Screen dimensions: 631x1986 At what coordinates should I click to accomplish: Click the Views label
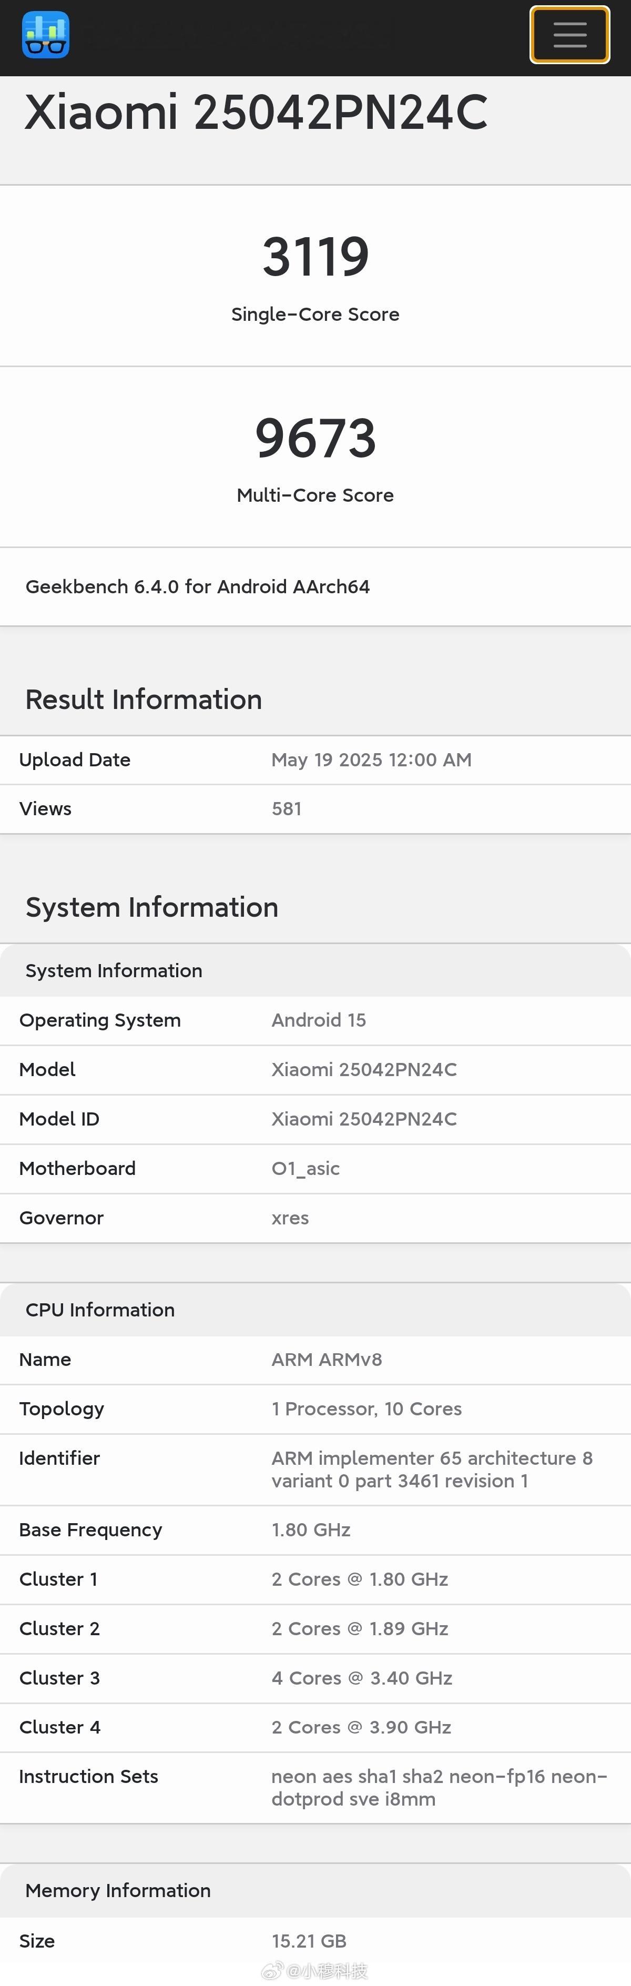point(45,809)
